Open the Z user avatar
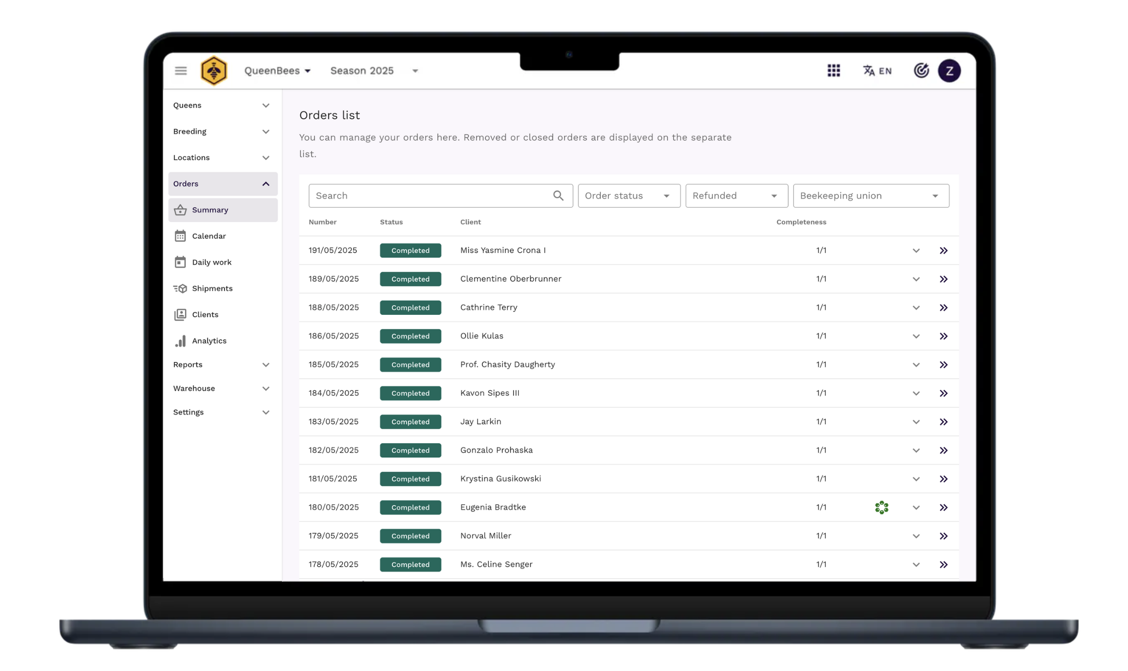 tap(949, 71)
